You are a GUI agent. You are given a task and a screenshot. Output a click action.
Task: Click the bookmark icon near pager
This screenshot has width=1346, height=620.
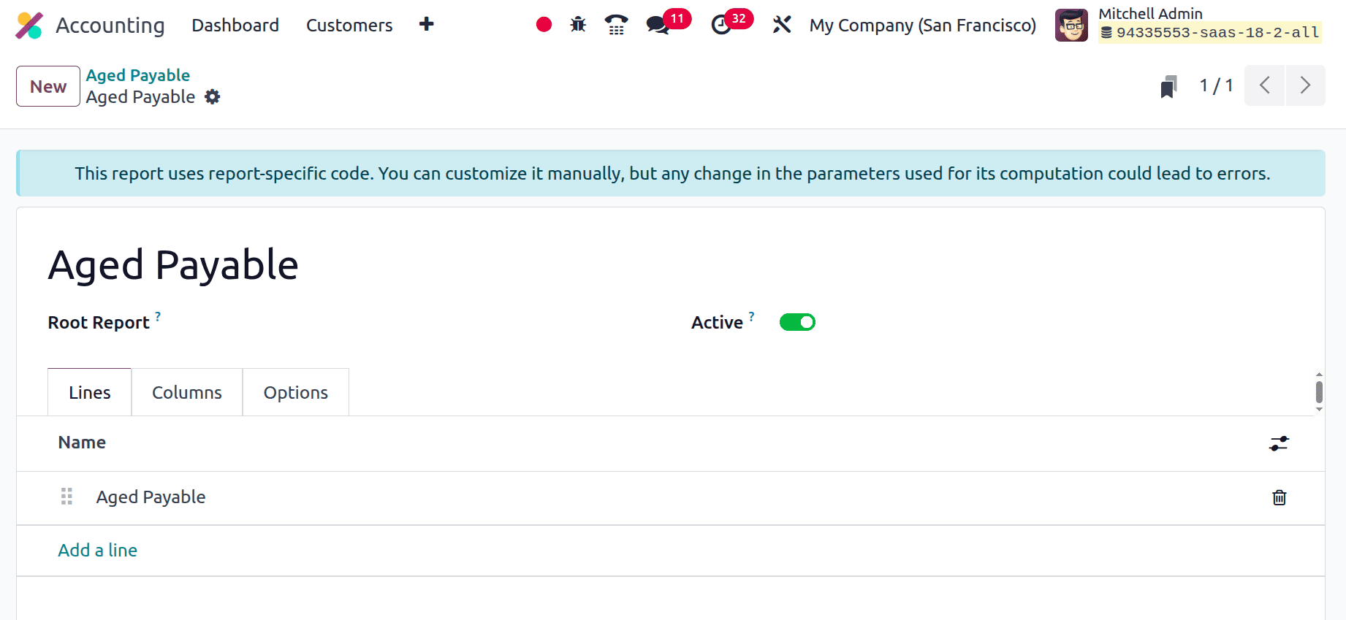tap(1168, 86)
